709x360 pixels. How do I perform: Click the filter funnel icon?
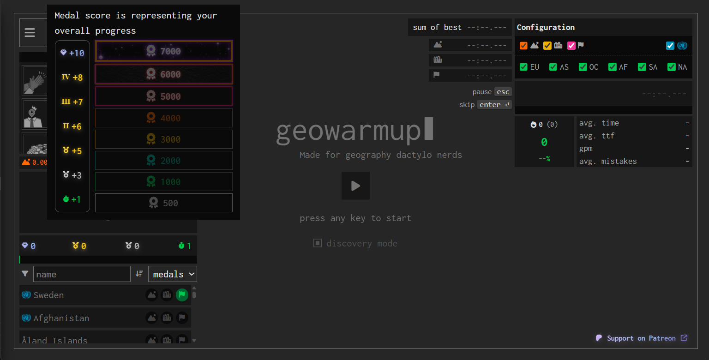click(25, 274)
